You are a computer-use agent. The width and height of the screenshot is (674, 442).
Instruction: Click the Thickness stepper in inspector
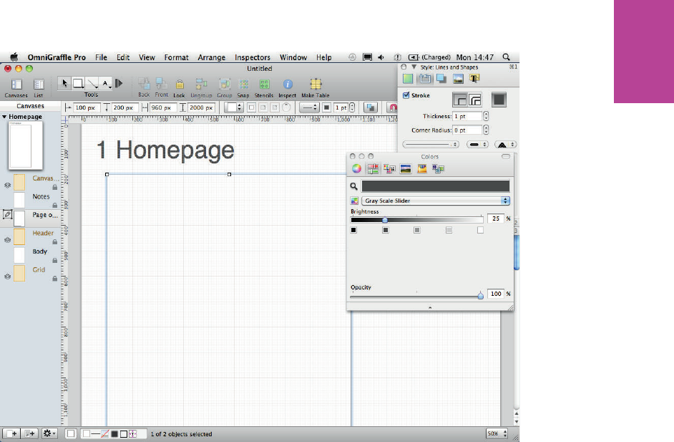point(486,116)
